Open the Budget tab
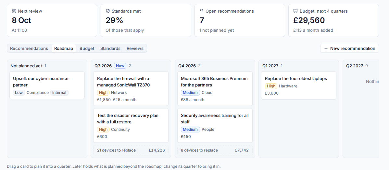Screen dimensions: 389x170 point(87,48)
